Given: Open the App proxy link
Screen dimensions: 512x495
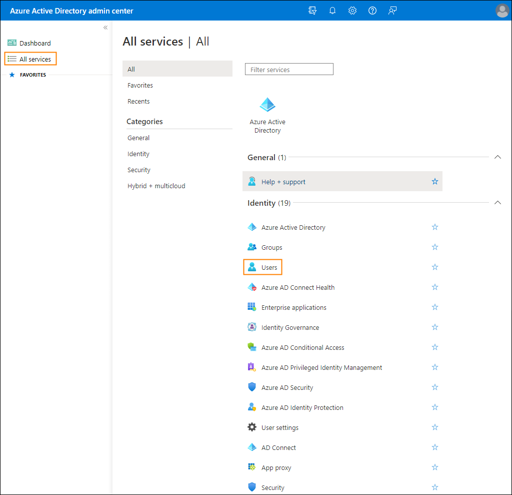Looking at the screenshot, I should point(276,468).
